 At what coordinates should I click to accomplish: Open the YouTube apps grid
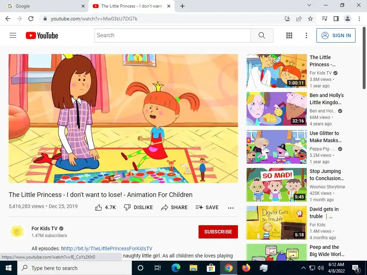point(289,35)
